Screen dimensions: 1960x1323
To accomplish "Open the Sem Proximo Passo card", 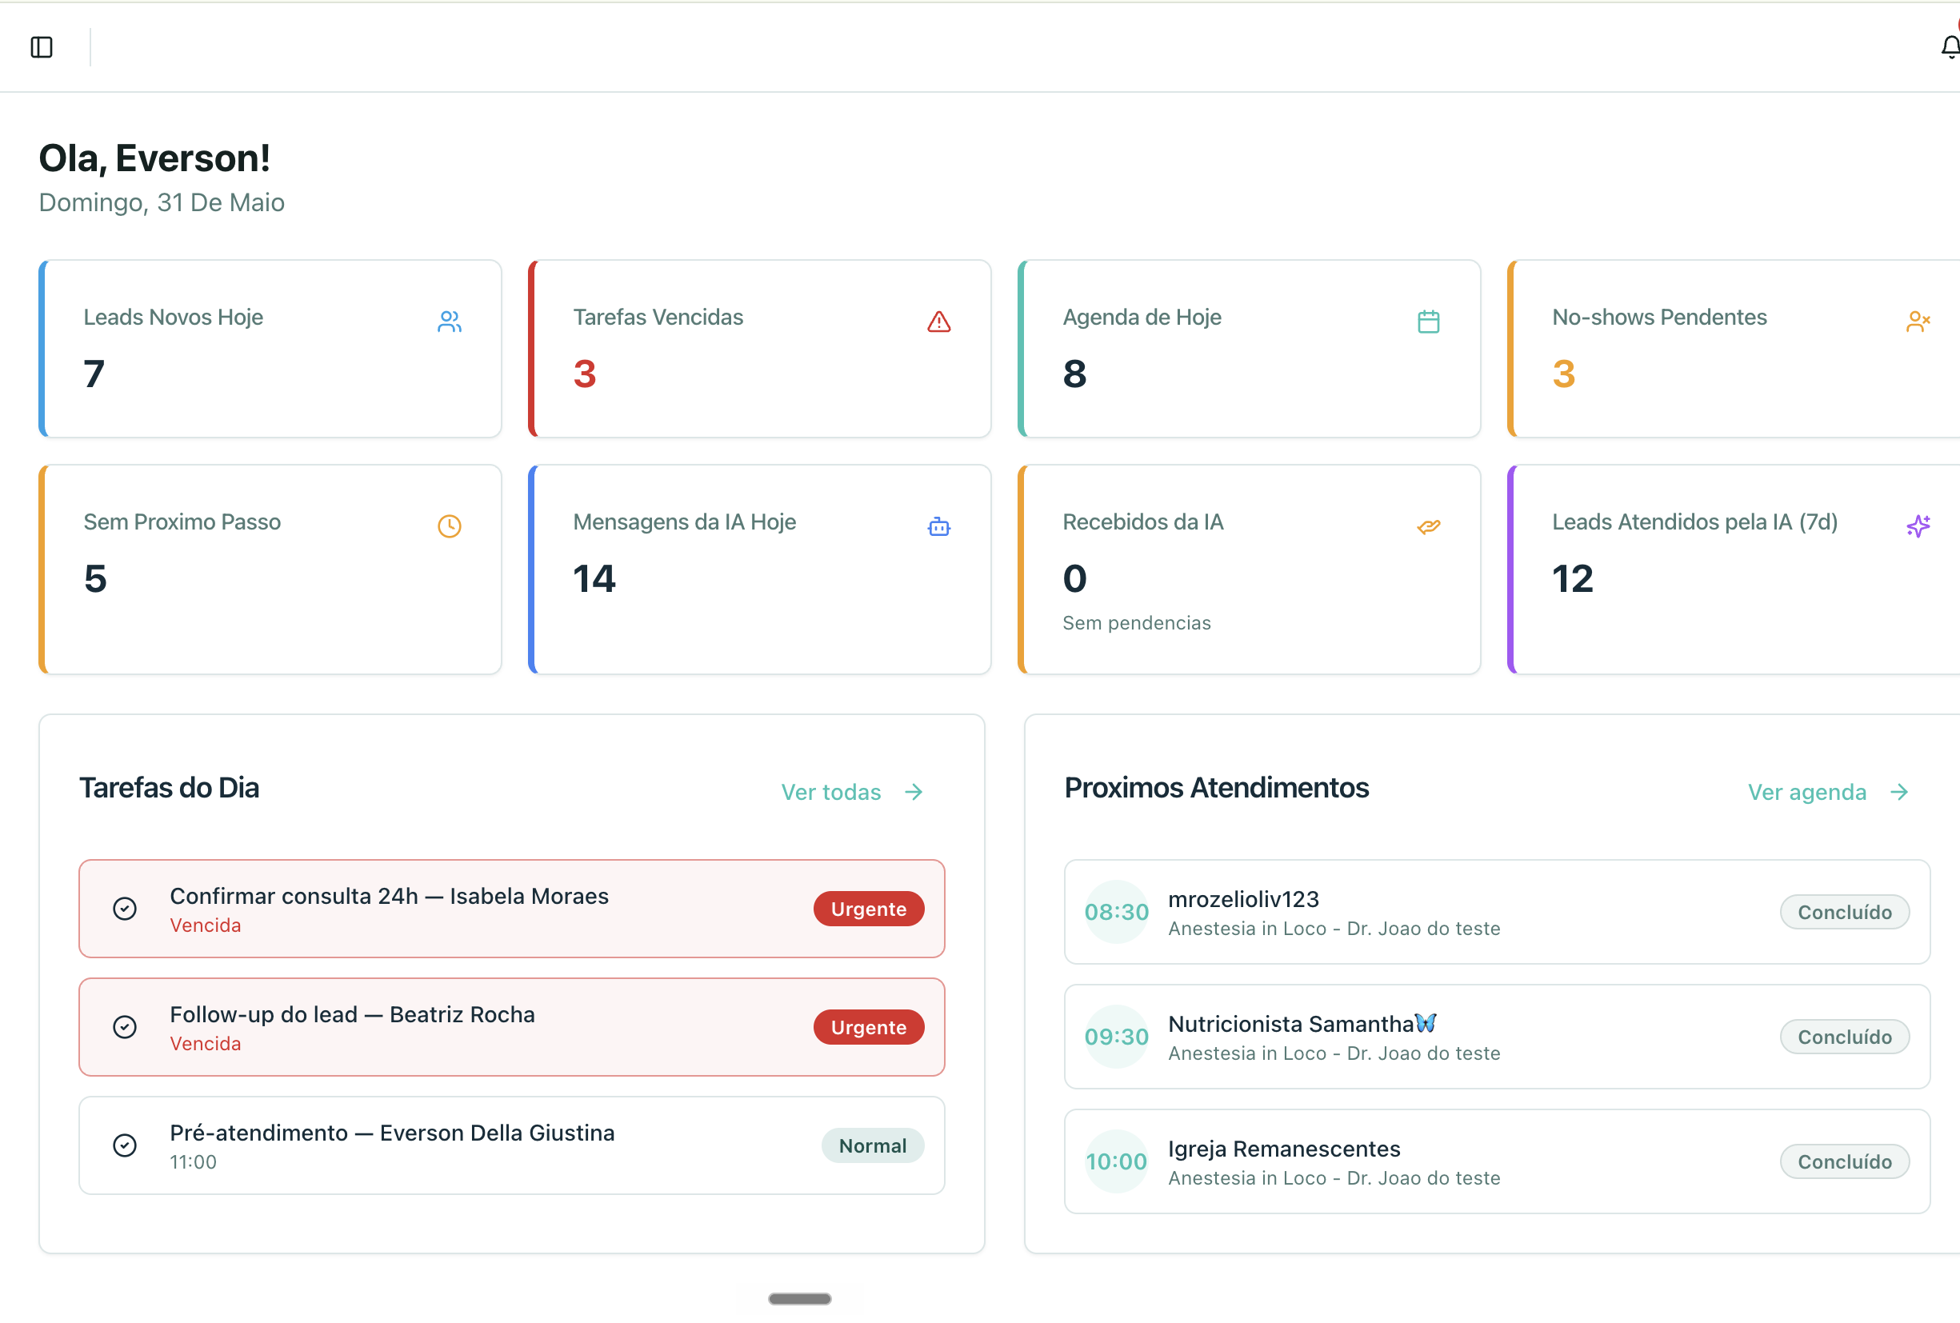I will point(270,570).
